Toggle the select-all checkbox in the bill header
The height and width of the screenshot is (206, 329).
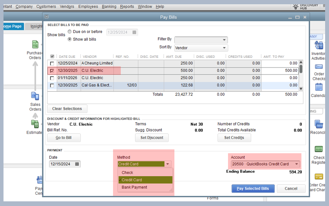point(52,56)
